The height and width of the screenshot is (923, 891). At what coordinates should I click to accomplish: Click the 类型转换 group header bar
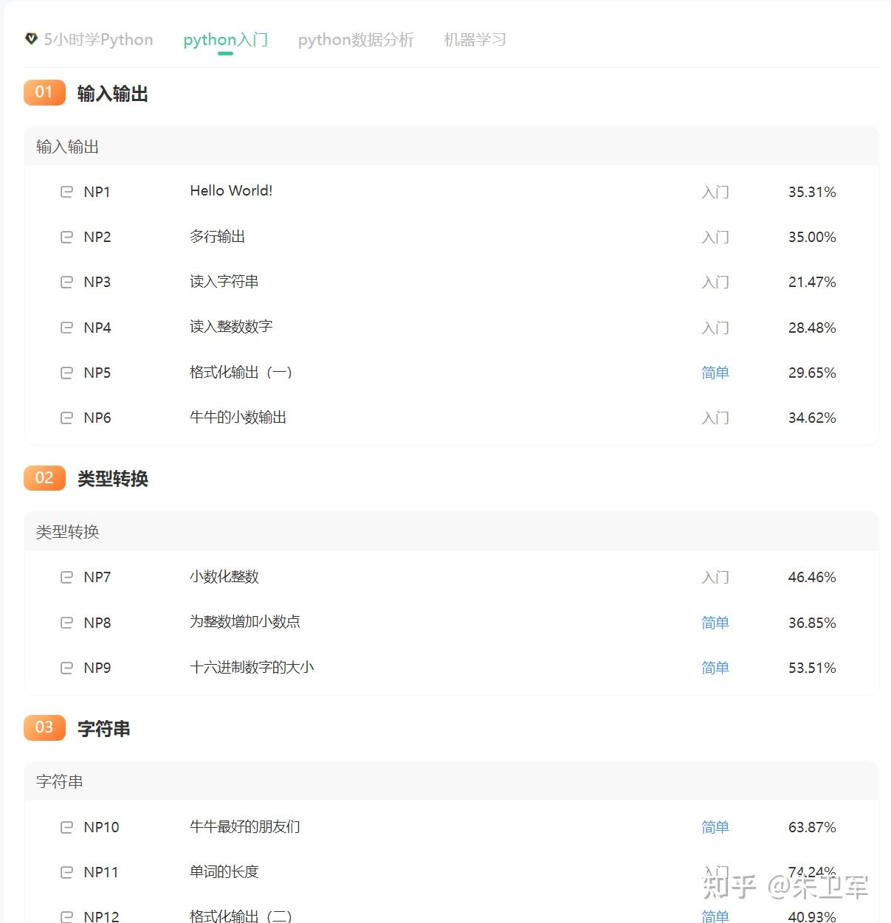coord(451,532)
